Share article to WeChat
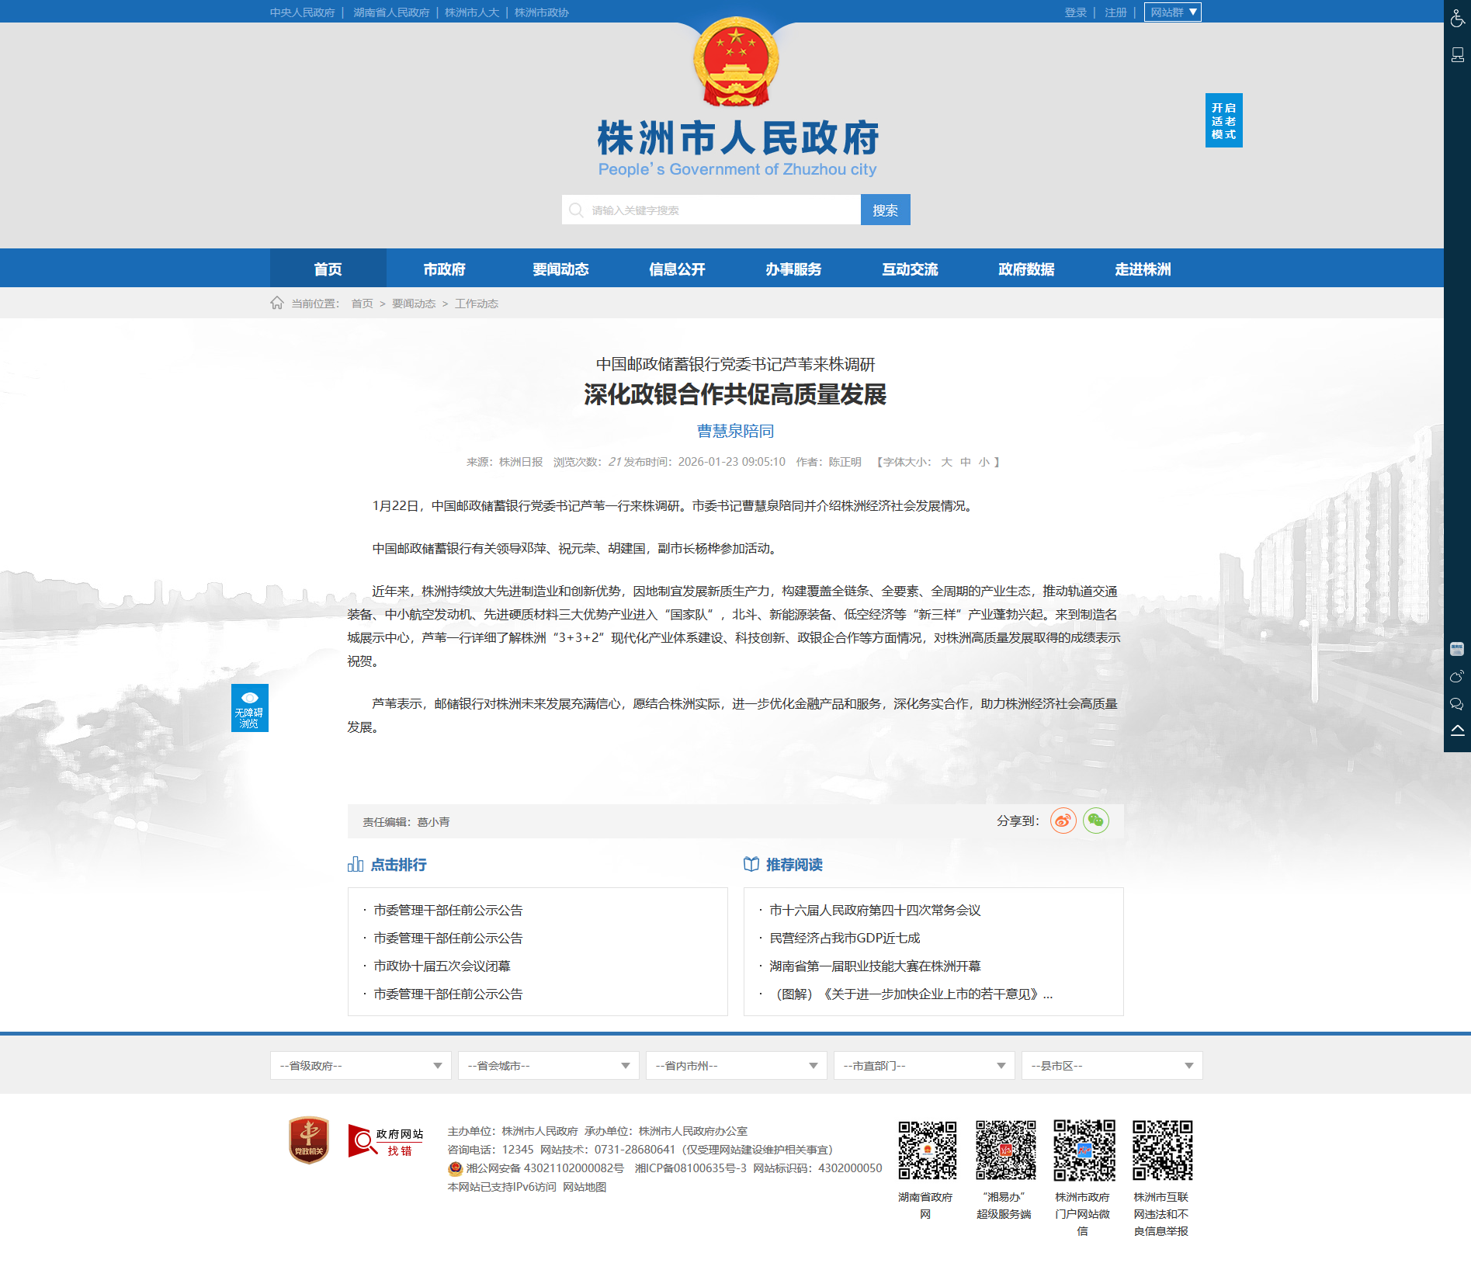 tap(1095, 821)
